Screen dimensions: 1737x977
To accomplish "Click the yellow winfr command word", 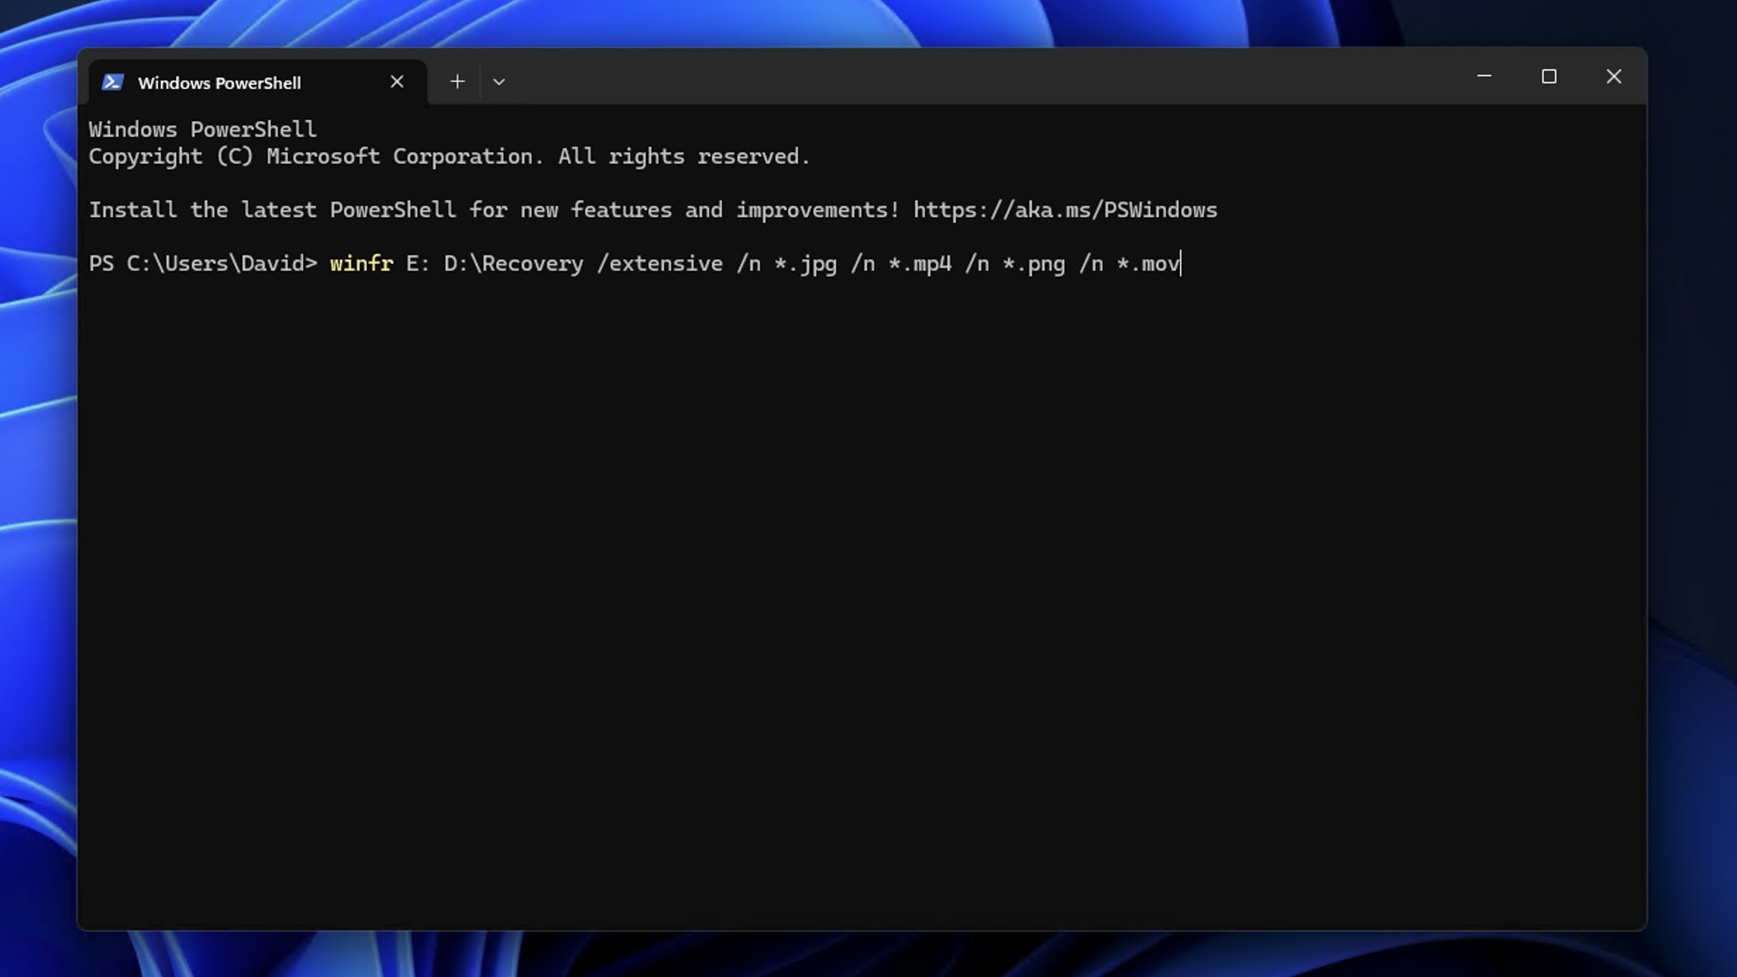I will (361, 264).
